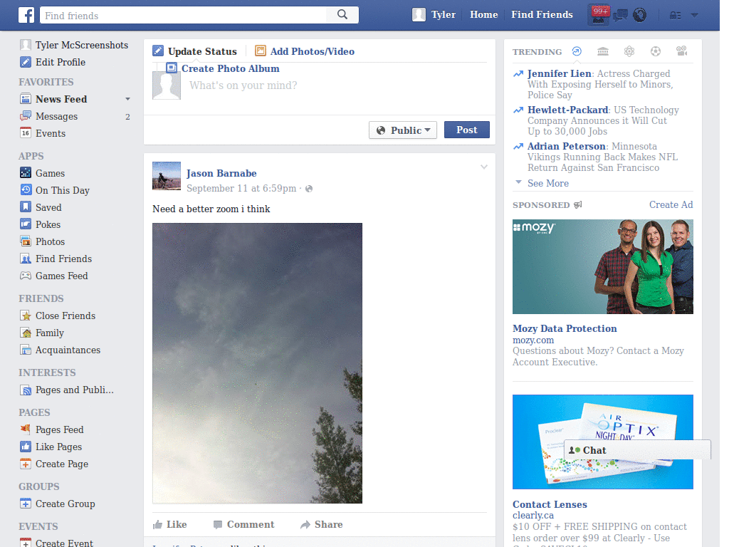Go to Home in top bar
The image size is (729, 547).
tap(483, 14)
